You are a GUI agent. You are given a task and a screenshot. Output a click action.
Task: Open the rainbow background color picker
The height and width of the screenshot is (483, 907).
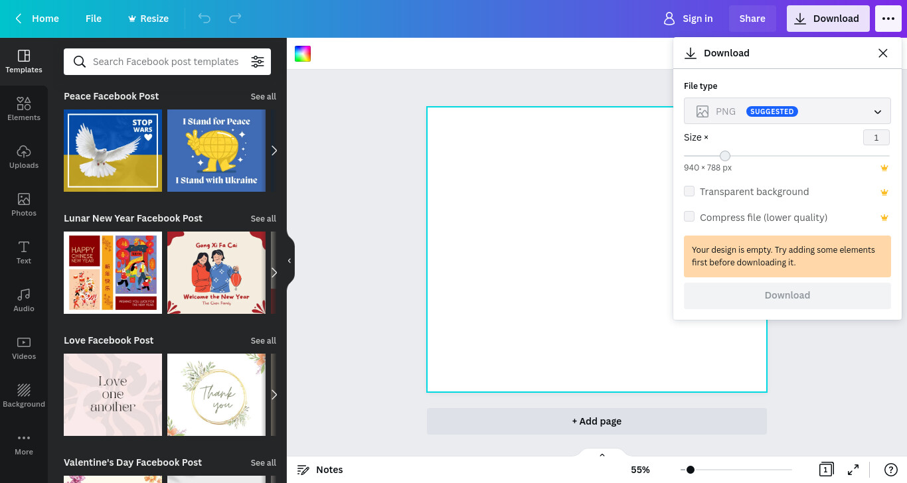click(x=303, y=54)
